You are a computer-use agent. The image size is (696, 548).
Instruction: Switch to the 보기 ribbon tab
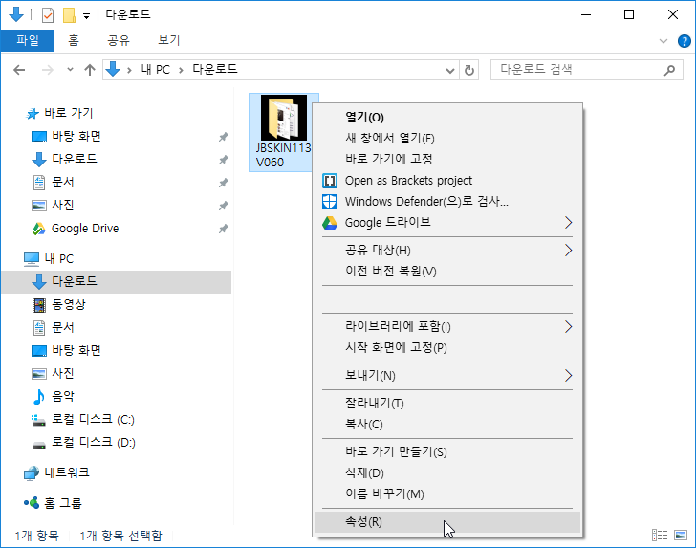(169, 40)
